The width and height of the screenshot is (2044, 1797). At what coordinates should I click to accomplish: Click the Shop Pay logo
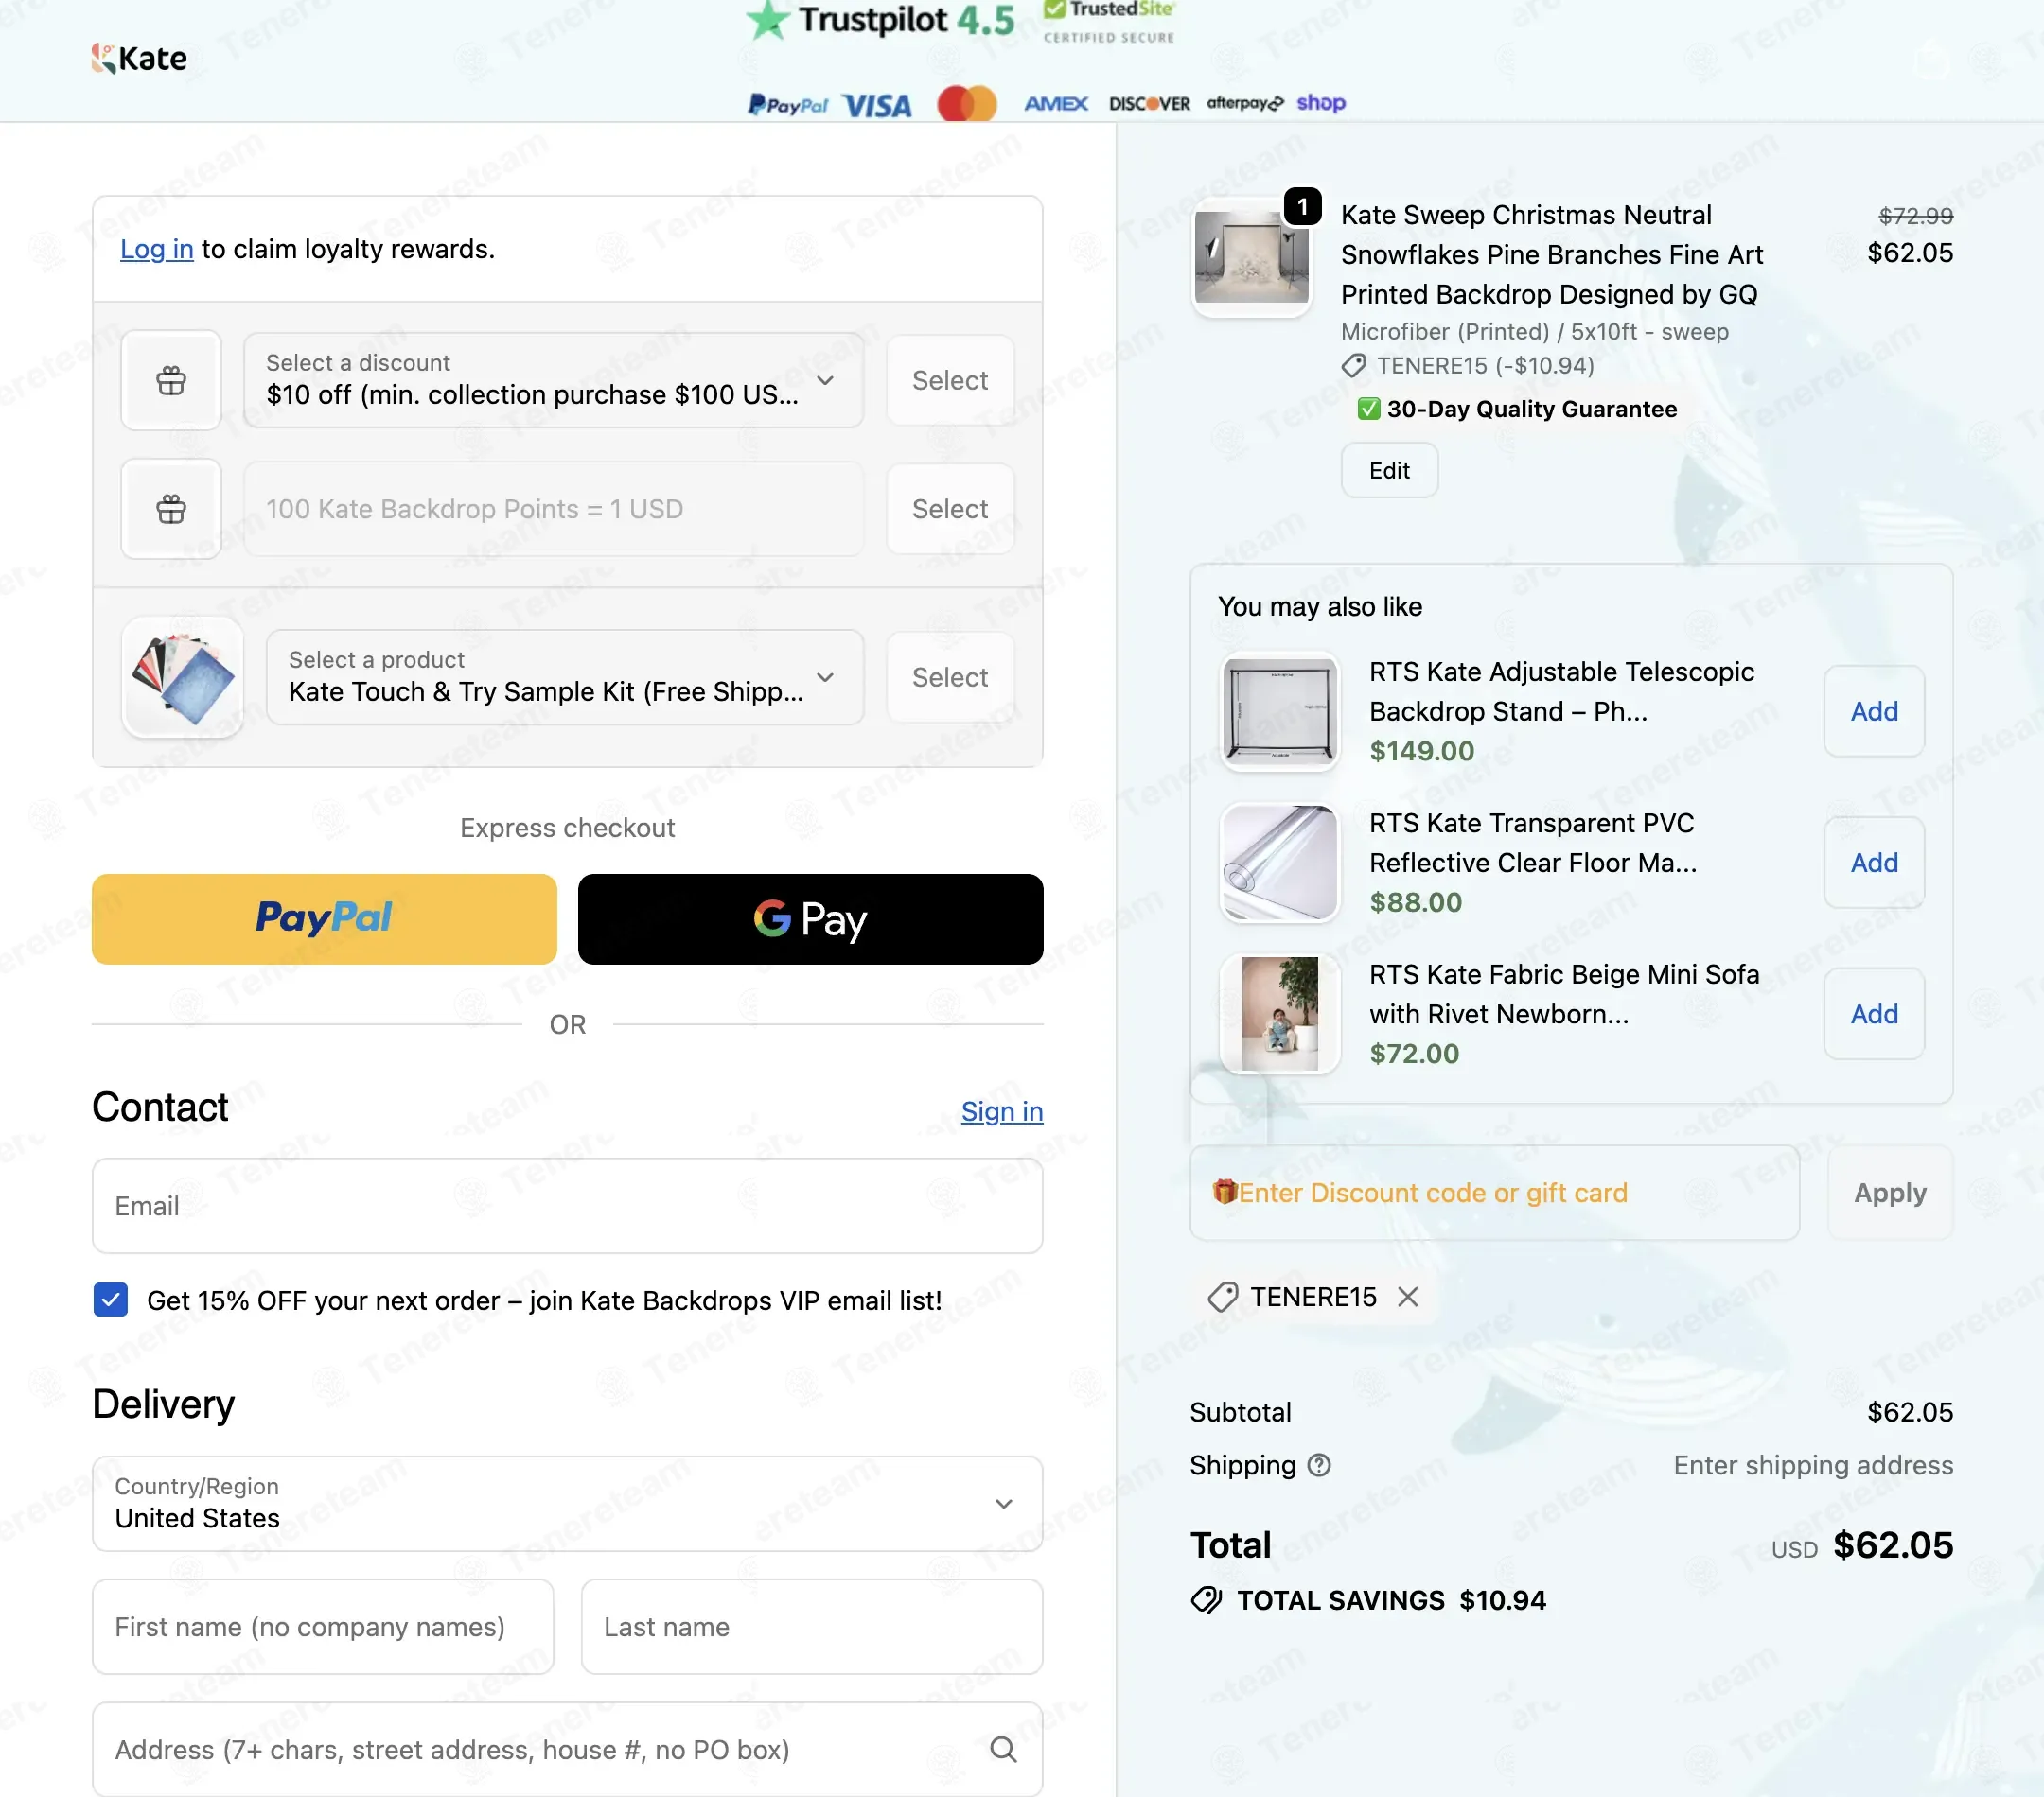[1321, 103]
